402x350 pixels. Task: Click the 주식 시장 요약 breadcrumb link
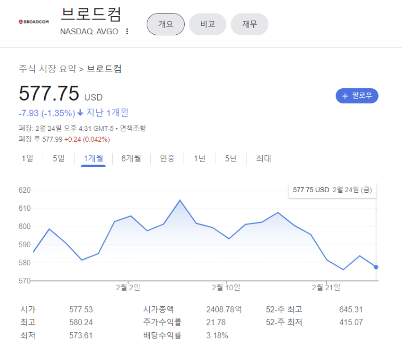pos(47,69)
